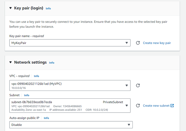186x131 pixels.
Task: Refresh the key pair list
Action: 138,43
